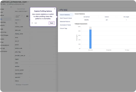Open Settings in the sidebar
Viewport: 136px width, 92px height.
pyautogui.click(x=2, y=42)
